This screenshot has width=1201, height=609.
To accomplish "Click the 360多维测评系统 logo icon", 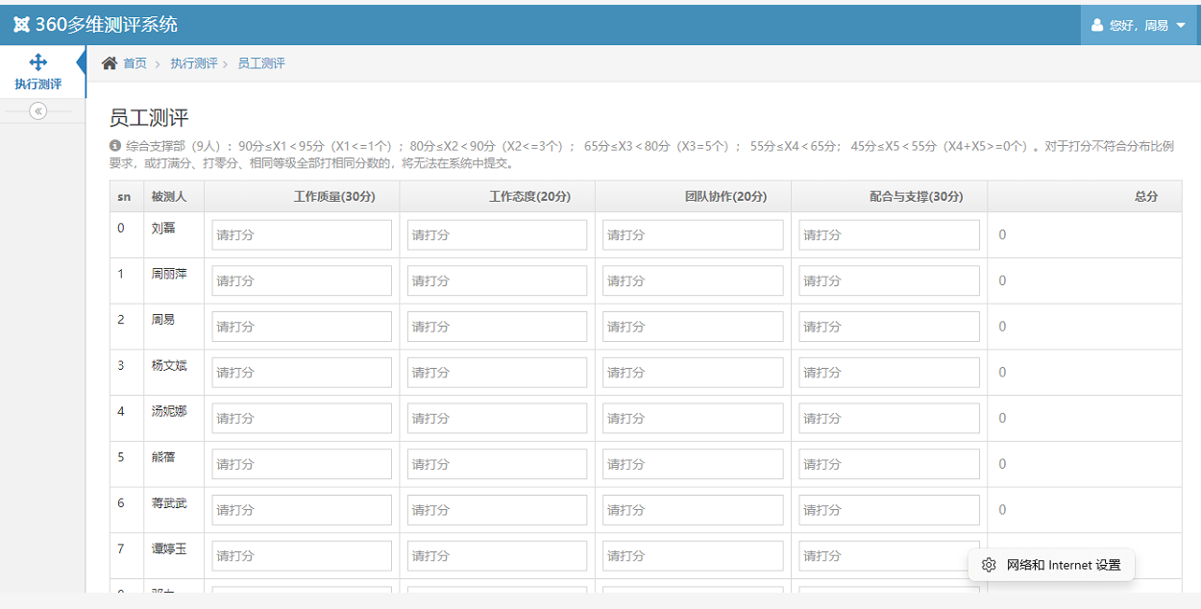I will [21, 25].
